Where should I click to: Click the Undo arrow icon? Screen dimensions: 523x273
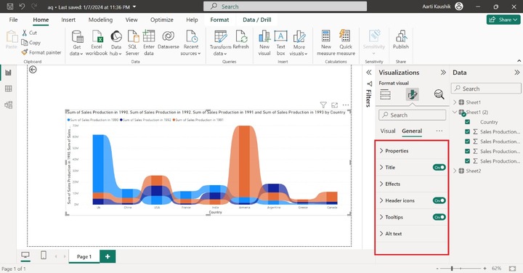(x=22, y=7)
